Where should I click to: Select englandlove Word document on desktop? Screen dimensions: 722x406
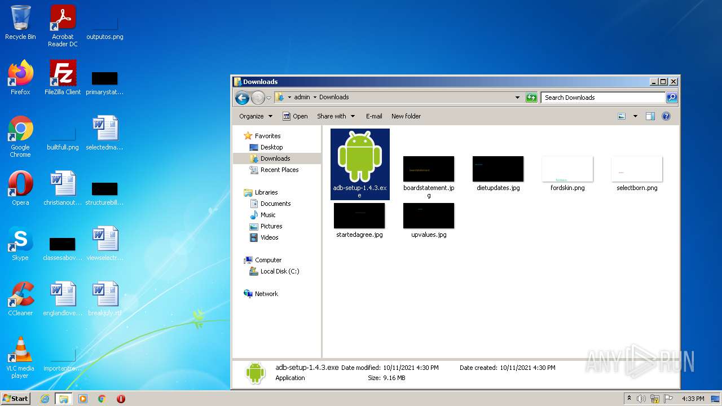[x=63, y=298]
